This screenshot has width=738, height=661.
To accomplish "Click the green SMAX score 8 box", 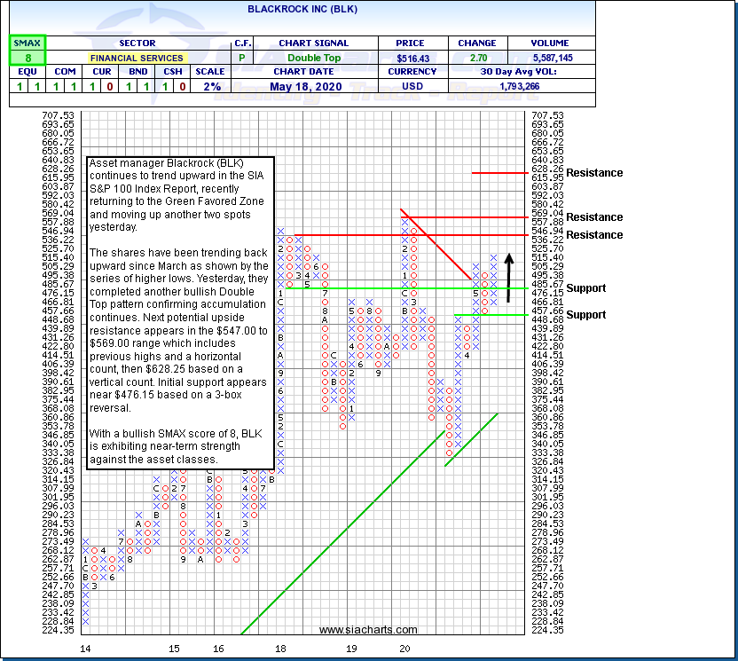I will pos(26,58).
